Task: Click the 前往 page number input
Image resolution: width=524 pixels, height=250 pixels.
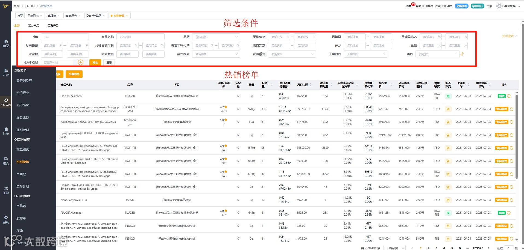Action: coord(509,248)
